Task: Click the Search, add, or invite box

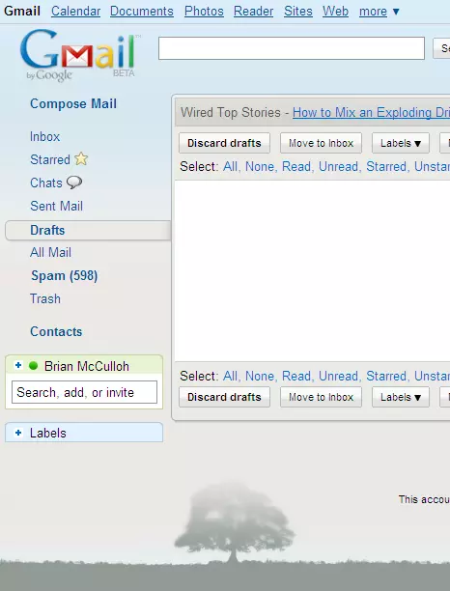Action: pyautogui.click(x=84, y=392)
